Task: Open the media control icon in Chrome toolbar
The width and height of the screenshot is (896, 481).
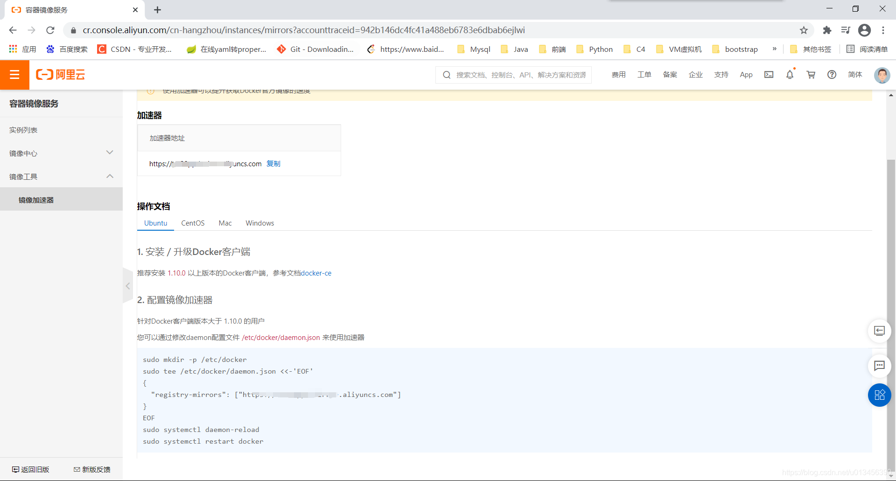Action: coord(846,30)
